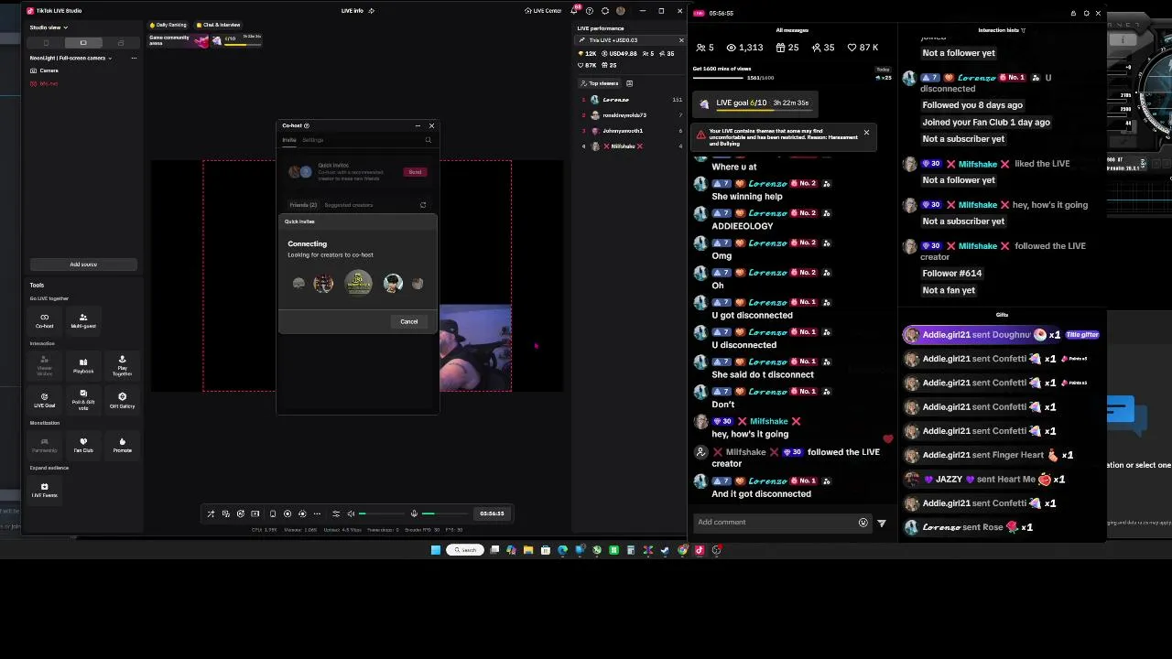Screen dimensions: 1172x659
Task: Open the Daily Ranking tab
Action: 169,25
